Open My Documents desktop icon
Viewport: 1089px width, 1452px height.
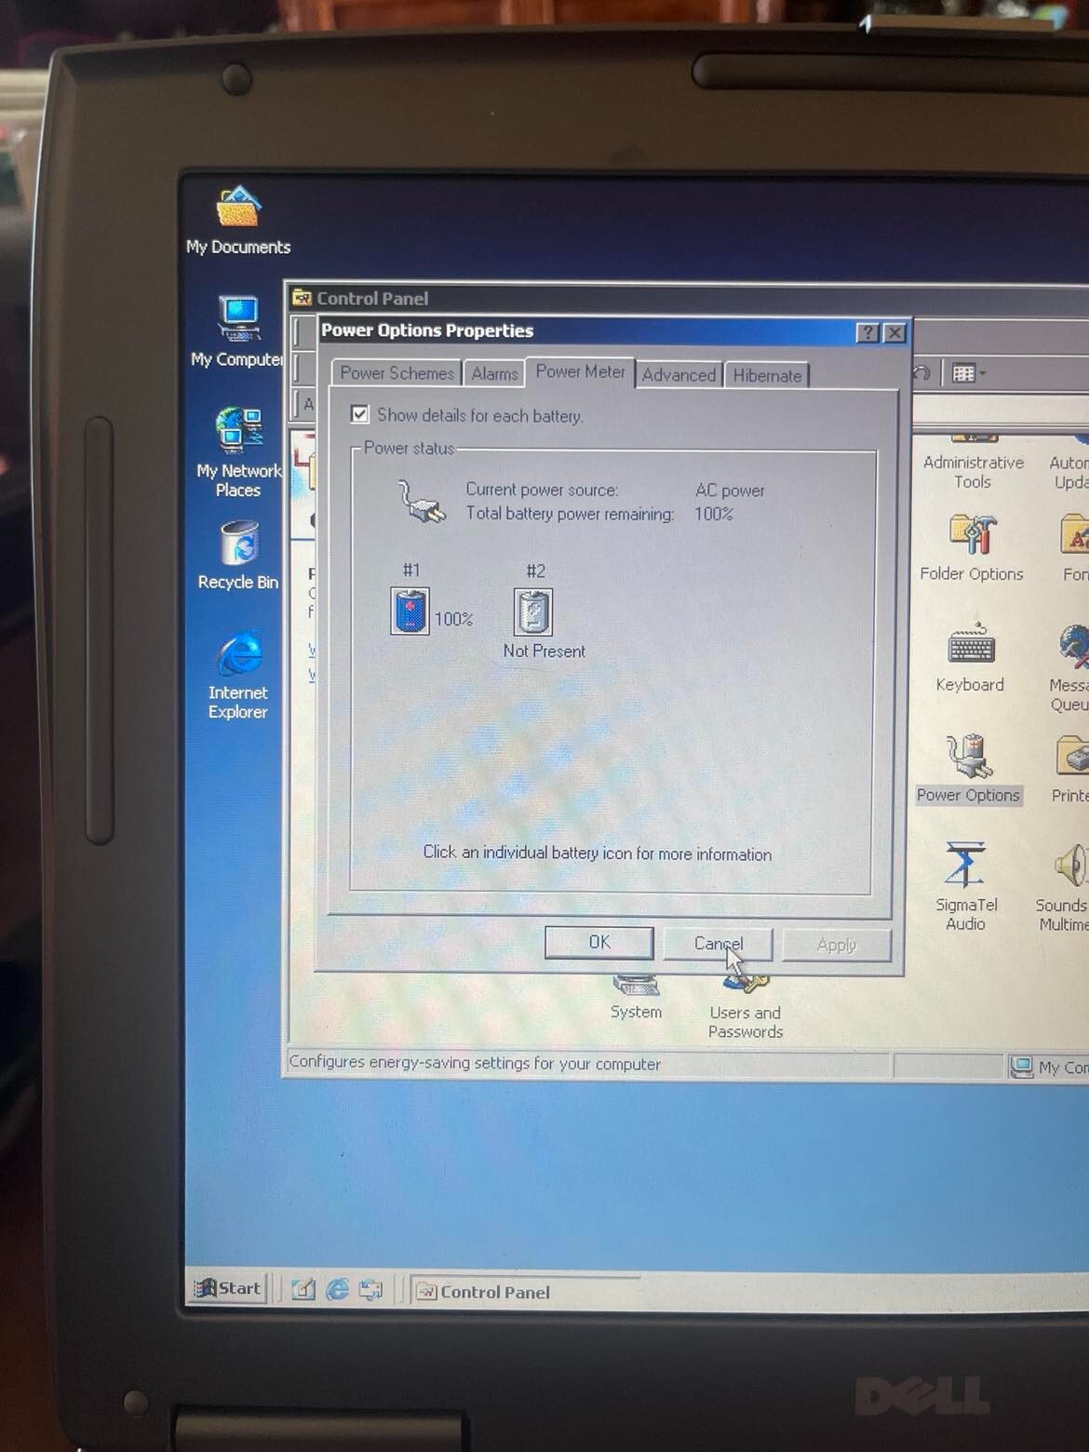point(238,220)
